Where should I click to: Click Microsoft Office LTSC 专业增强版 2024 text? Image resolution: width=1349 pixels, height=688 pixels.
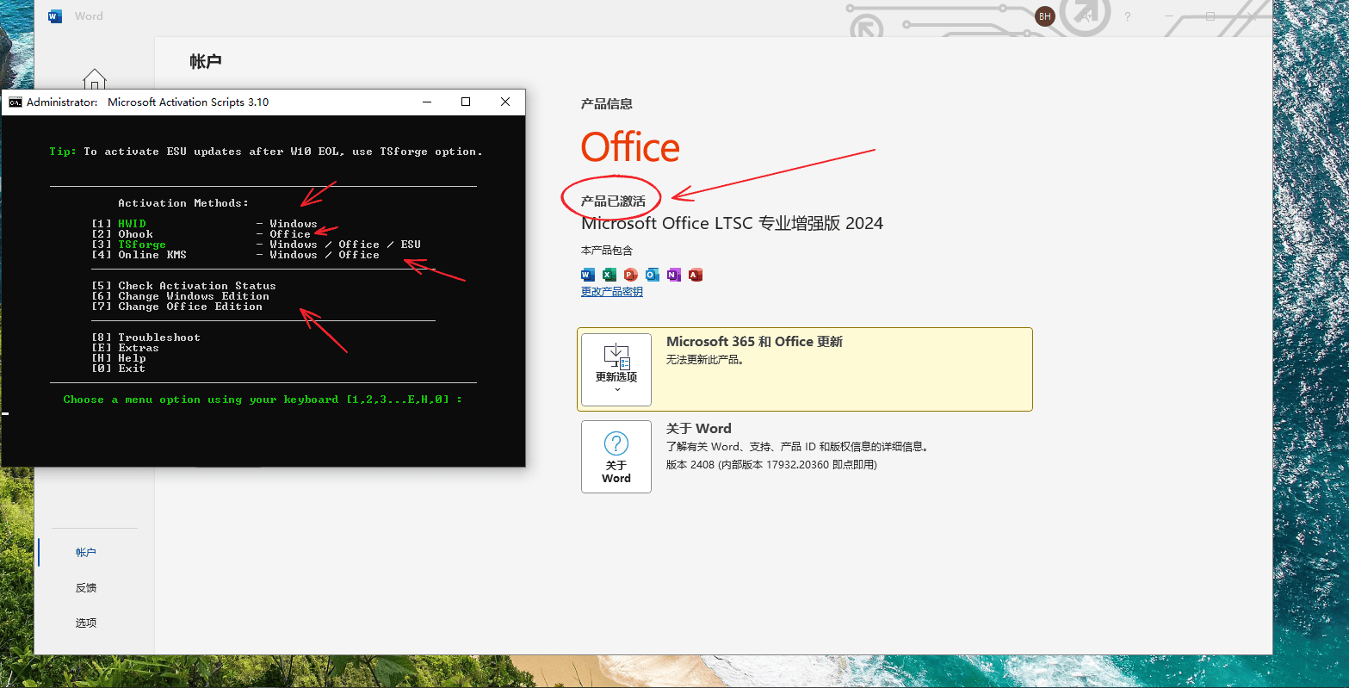coord(733,224)
